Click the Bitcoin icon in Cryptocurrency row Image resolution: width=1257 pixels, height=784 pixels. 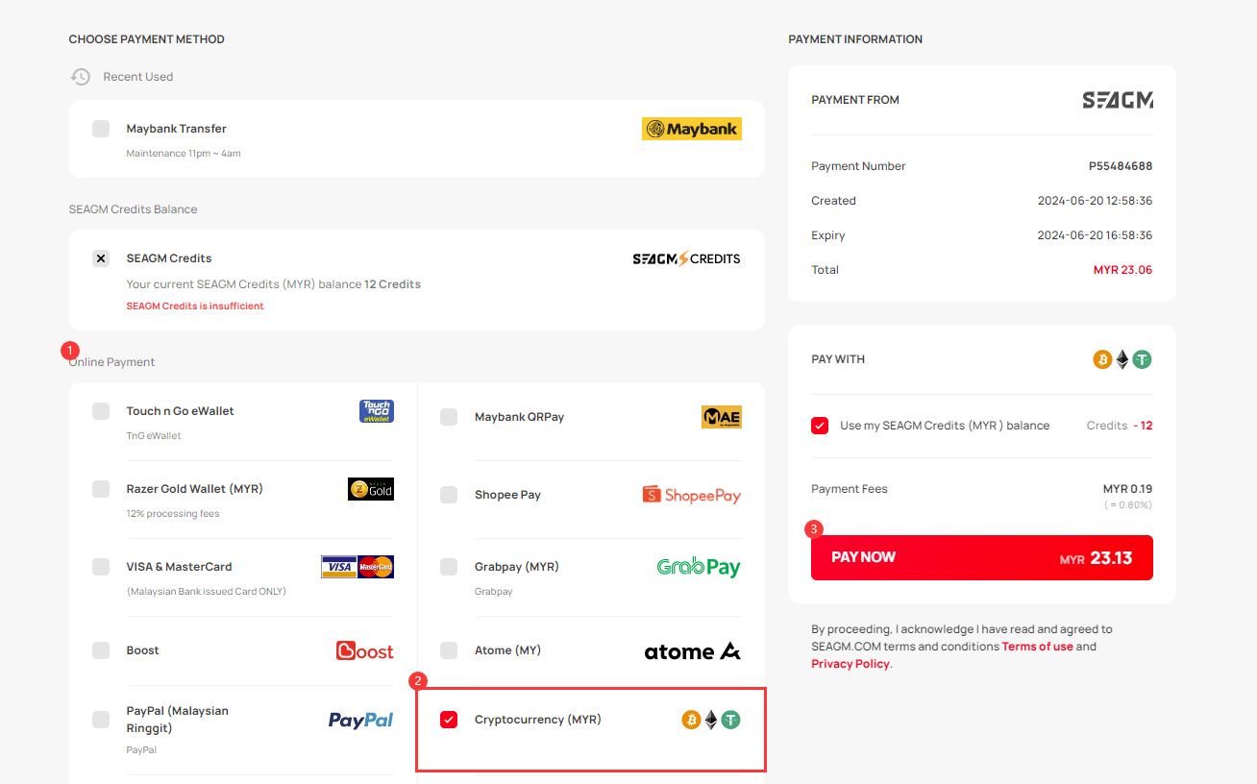tap(691, 720)
